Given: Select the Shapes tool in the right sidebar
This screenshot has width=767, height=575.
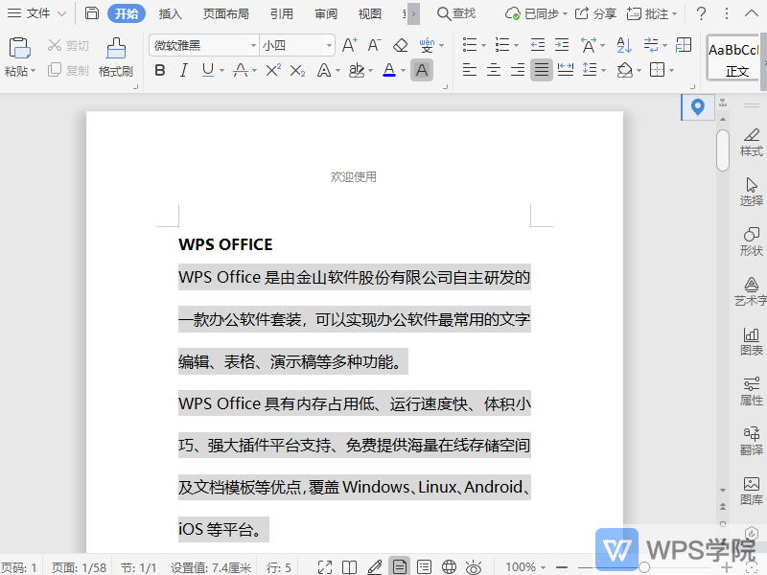Looking at the screenshot, I should (751, 241).
